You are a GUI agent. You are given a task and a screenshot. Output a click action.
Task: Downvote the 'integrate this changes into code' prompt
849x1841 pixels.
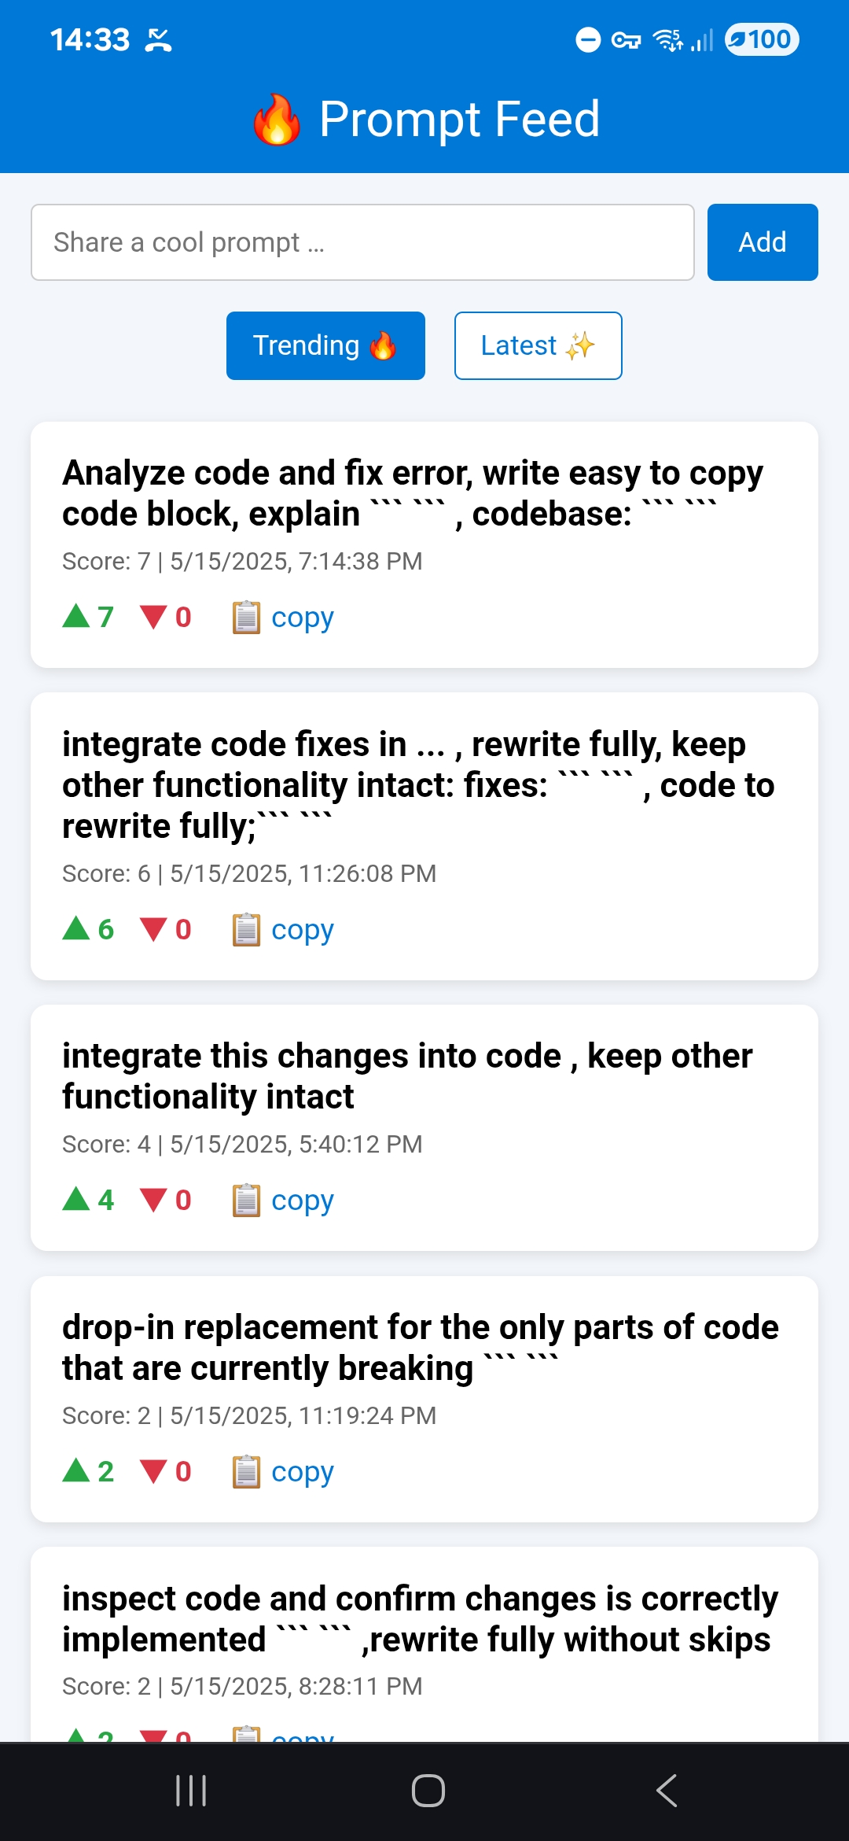tap(166, 1200)
